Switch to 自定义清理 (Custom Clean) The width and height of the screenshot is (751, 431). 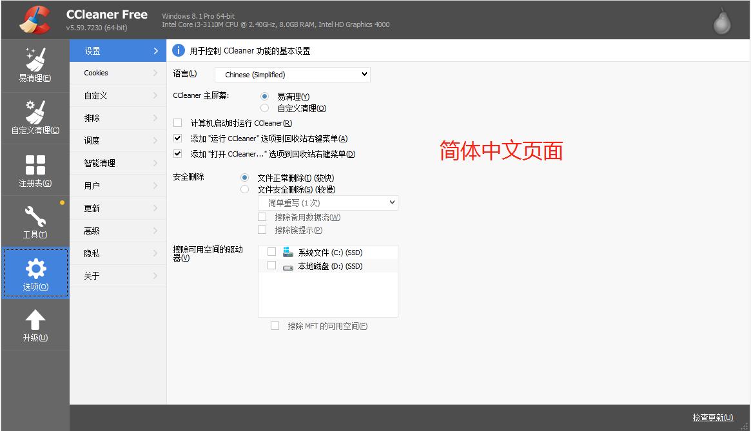pos(35,117)
